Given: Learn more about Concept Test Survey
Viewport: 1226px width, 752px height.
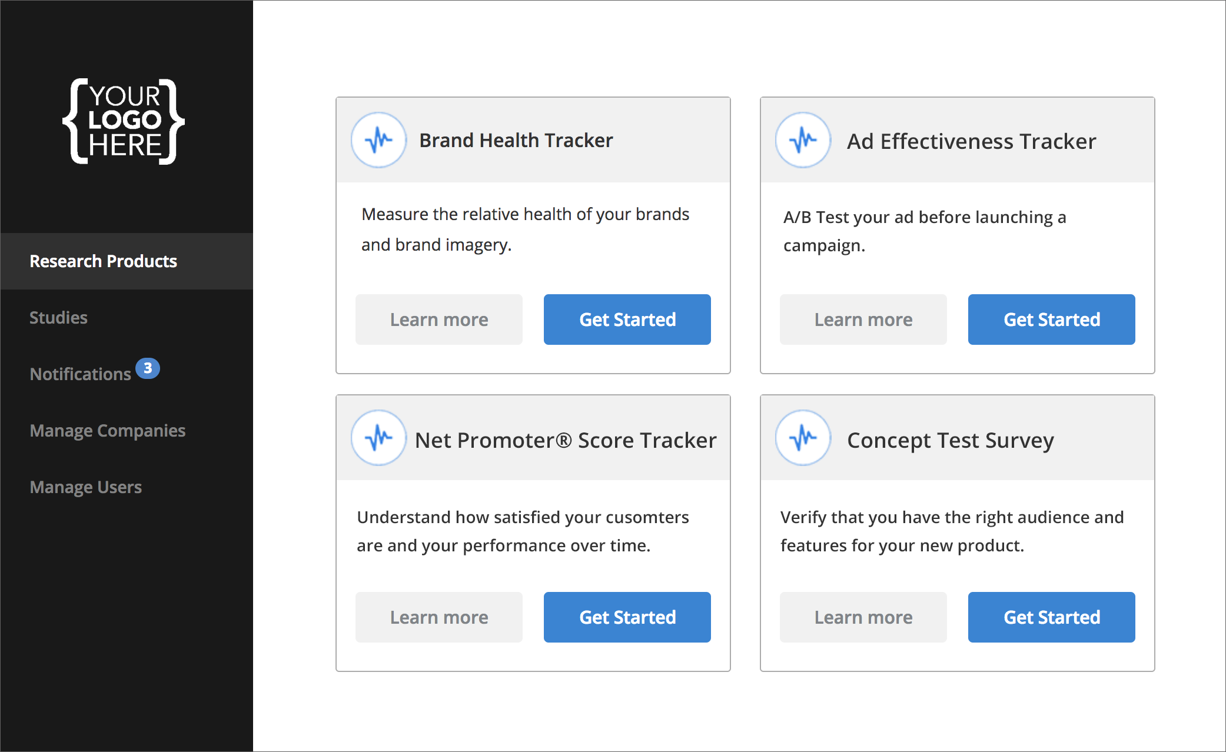Looking at the screenshot, I should coord(863,617).
